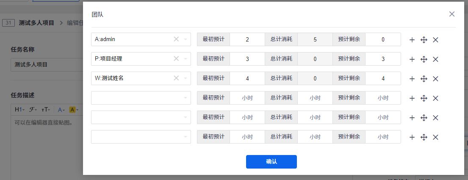The height and width of the screenshot is (180, 468).
Task: Click the move handle on the W:测试姓名 row
Action: (x=424, y=79)
